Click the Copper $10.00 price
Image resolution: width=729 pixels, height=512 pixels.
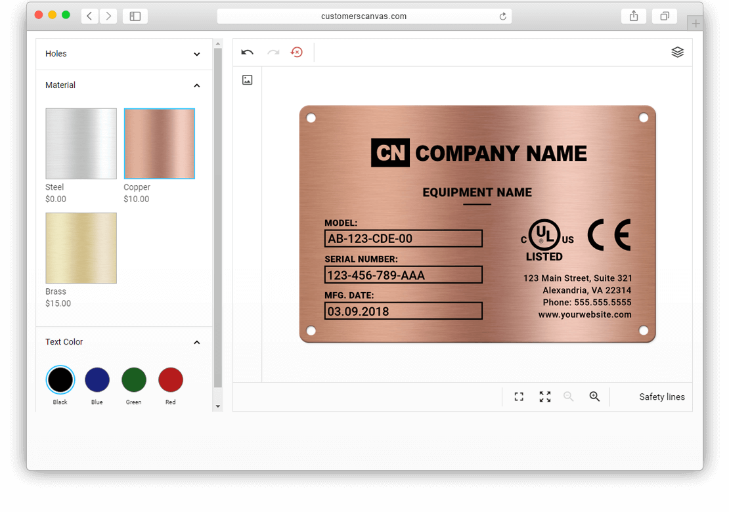[136, 199]
